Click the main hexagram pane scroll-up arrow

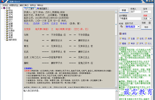(x=116, y=12)
